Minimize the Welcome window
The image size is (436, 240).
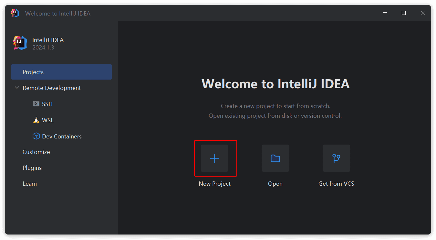coord(385,13)
